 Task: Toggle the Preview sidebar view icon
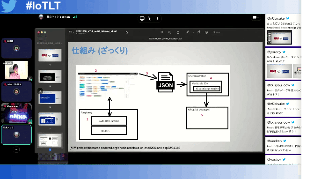[x=70, y=32]
